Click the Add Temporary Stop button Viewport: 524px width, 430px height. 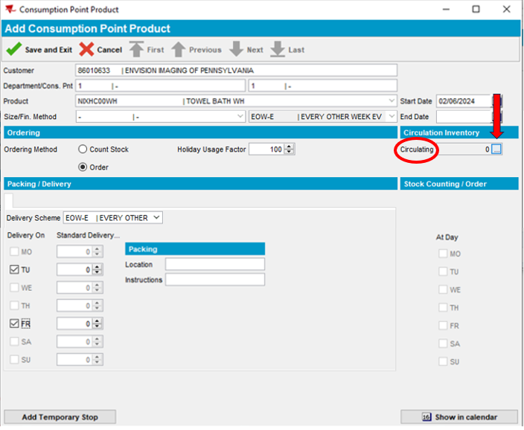pyautogui.click(x=60, y=417)
